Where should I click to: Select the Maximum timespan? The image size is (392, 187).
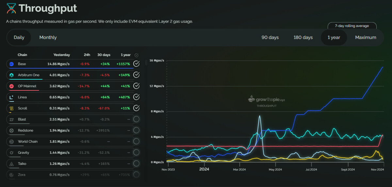[x=366, y=38]
